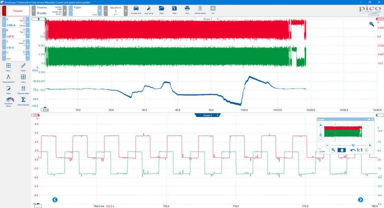The height and width of the screenshot is (208, 384).
Task: Select the Scope 1 tab
Action: tap(207, 19)
